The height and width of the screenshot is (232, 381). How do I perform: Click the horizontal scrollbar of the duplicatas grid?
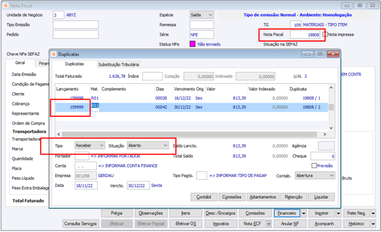tap(190, 134)
